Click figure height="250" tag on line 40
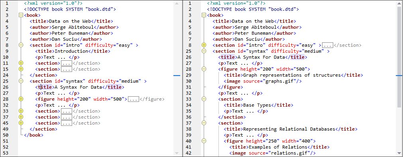 pyautogui.click(x=269, y=141)
